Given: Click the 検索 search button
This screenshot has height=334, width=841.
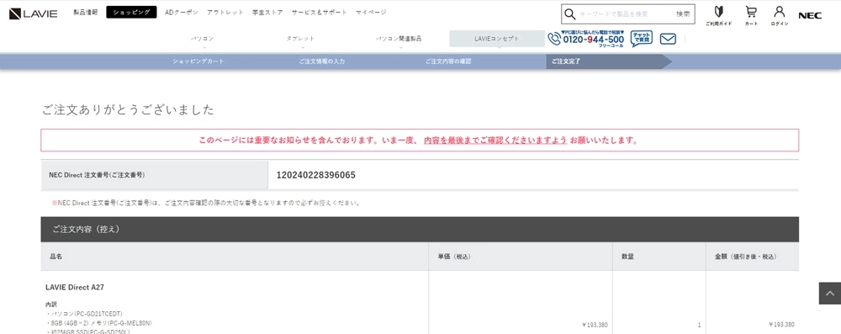Looking at the screenshot, I should (683, 14).
